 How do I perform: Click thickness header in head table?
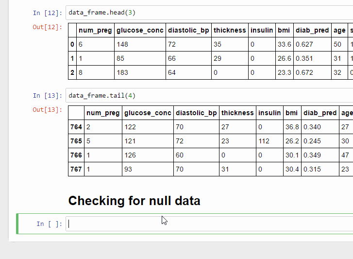230,30
